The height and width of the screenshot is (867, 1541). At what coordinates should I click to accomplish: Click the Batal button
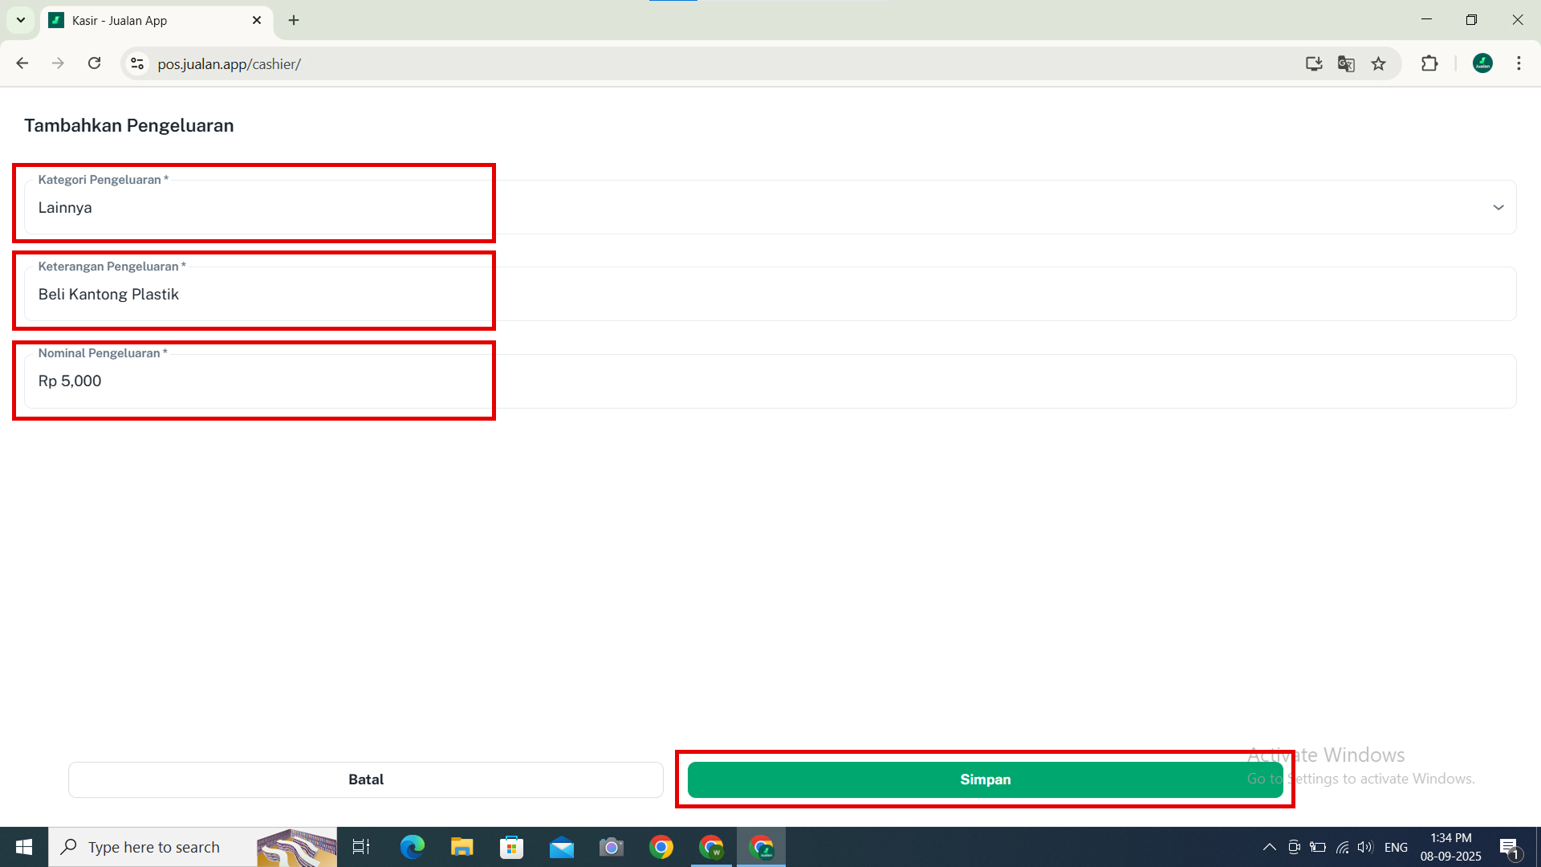365,779
